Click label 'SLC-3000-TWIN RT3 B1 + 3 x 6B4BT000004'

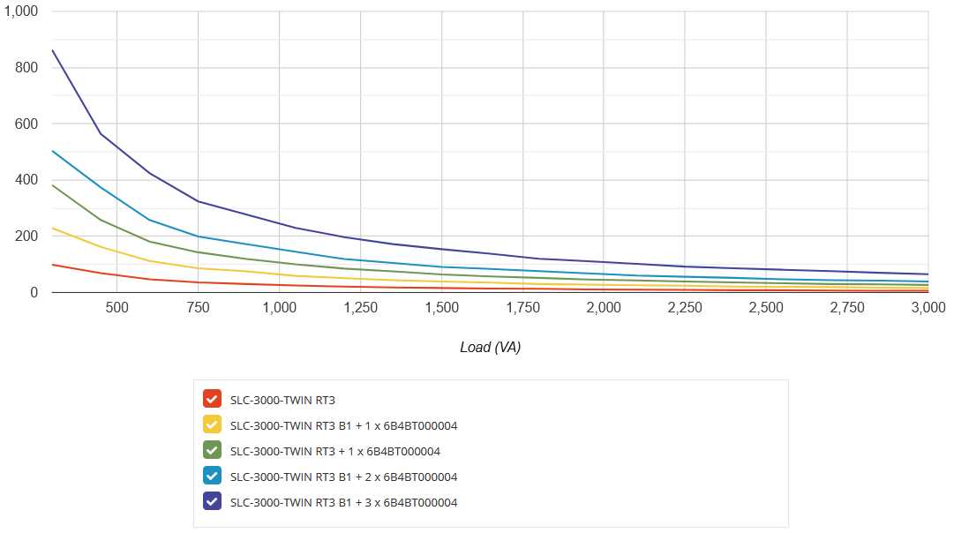click(343, 502)
